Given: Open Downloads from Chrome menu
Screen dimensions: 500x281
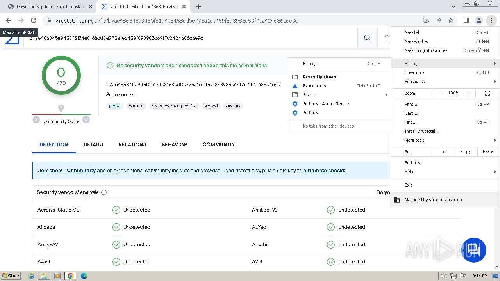Looking at the screenshot, I should (x=445, y=73).
